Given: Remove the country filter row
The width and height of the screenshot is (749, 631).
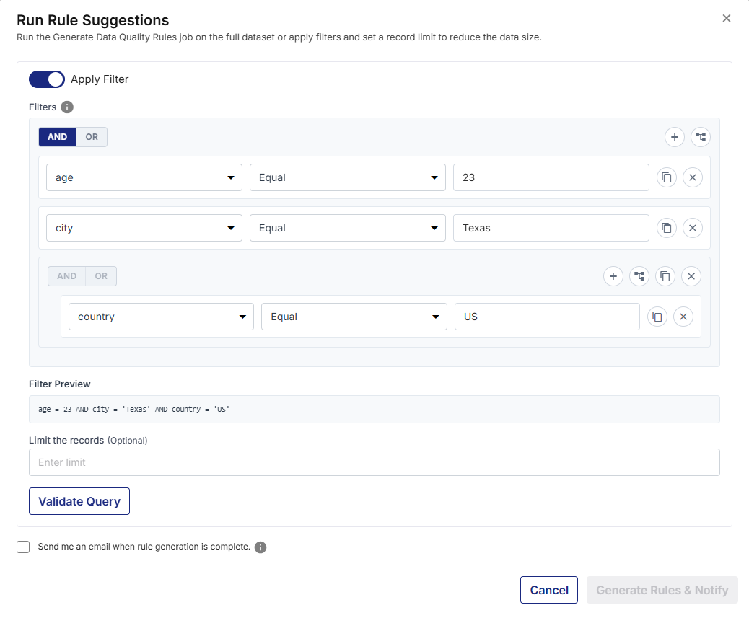Looking at the screenshot, I should click(683, 317).
